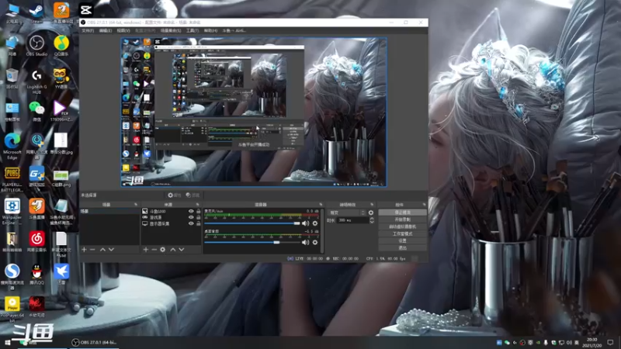Move scene down with the Scenes panel down arrow

click(111, 250)
